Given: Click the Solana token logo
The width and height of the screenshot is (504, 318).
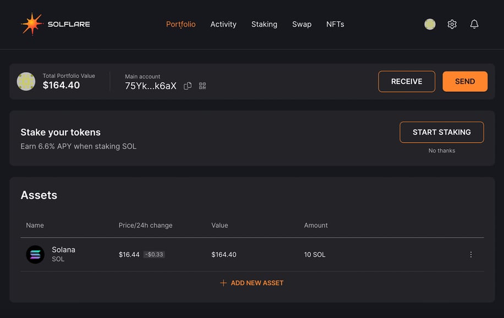Looking at the screenshot, I should (35, 255).
